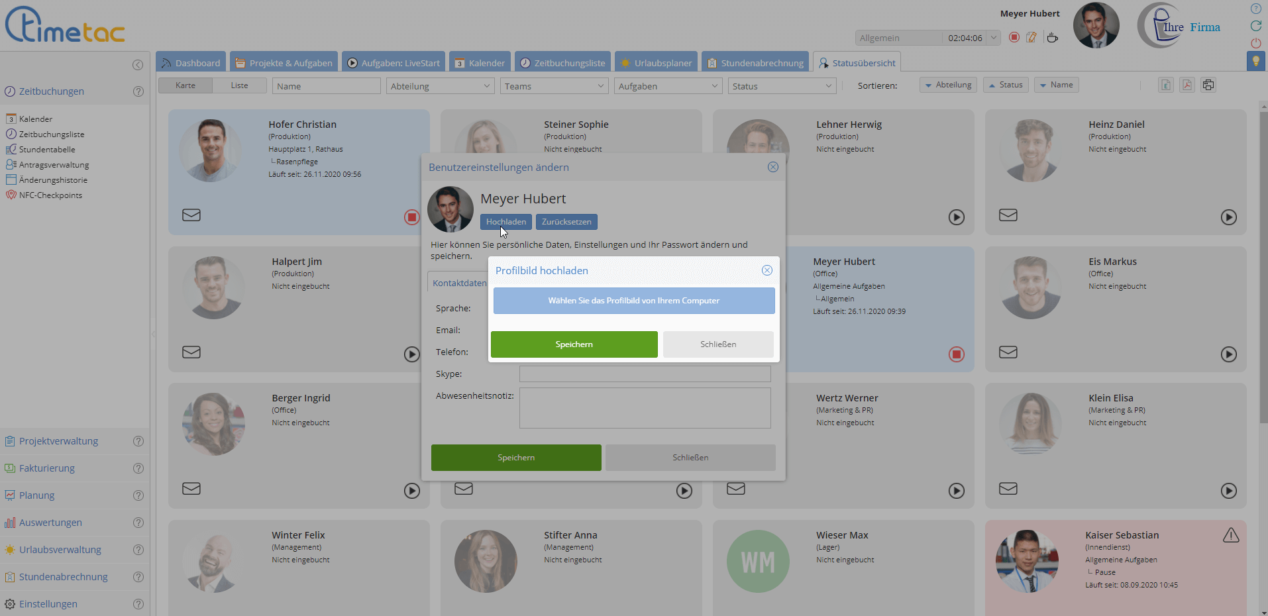Viewport: 1268px width, 616px height.
Task: Switch to Liste view
Action: [239, 85]
